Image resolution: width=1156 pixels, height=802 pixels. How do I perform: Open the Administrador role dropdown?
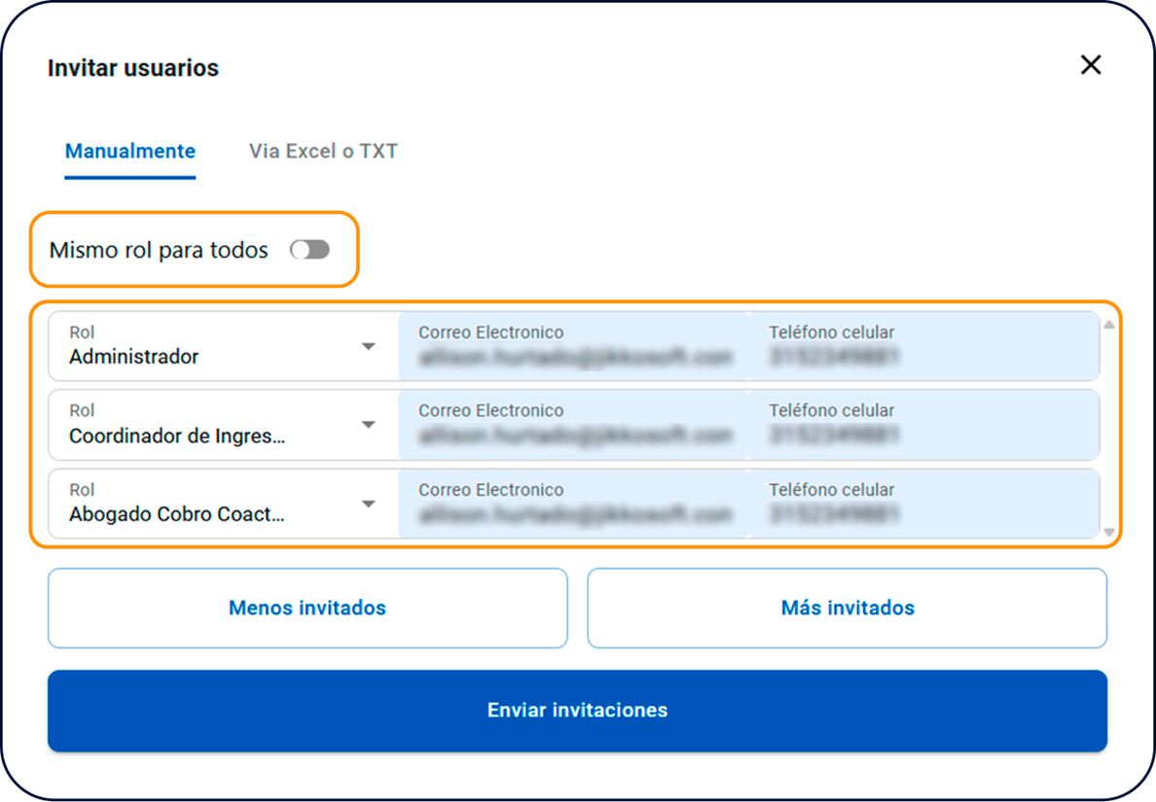point(214,347)
